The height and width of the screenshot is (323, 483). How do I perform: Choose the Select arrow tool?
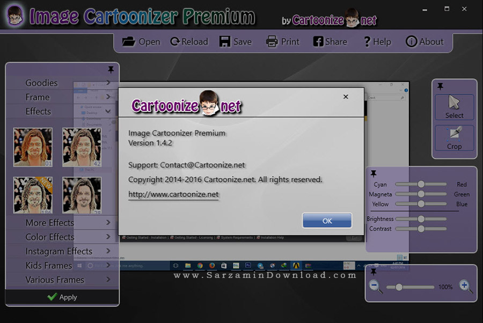point(455,107)
